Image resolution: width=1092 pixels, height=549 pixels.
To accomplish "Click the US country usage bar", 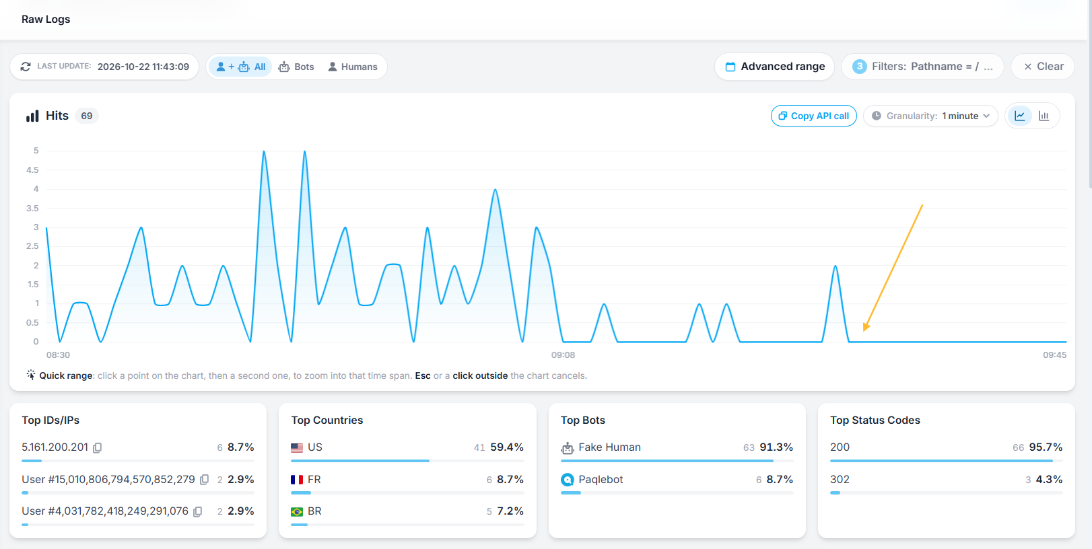I will pos(407,461).
